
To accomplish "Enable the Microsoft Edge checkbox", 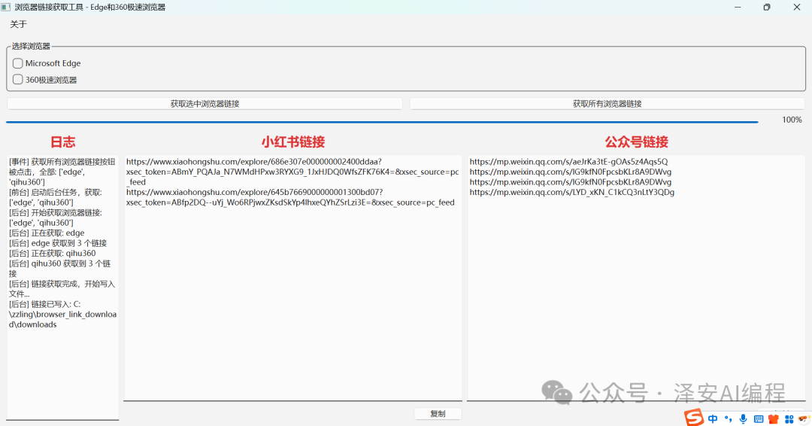I will tap(17, 63).
